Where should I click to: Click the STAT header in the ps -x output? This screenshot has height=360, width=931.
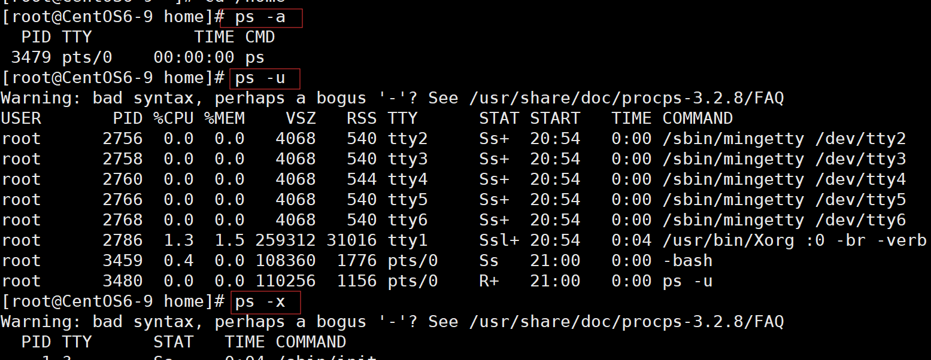[173, 342]
